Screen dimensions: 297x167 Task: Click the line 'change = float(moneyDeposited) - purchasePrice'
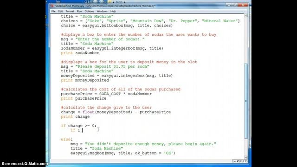click(x=116, y=112)
